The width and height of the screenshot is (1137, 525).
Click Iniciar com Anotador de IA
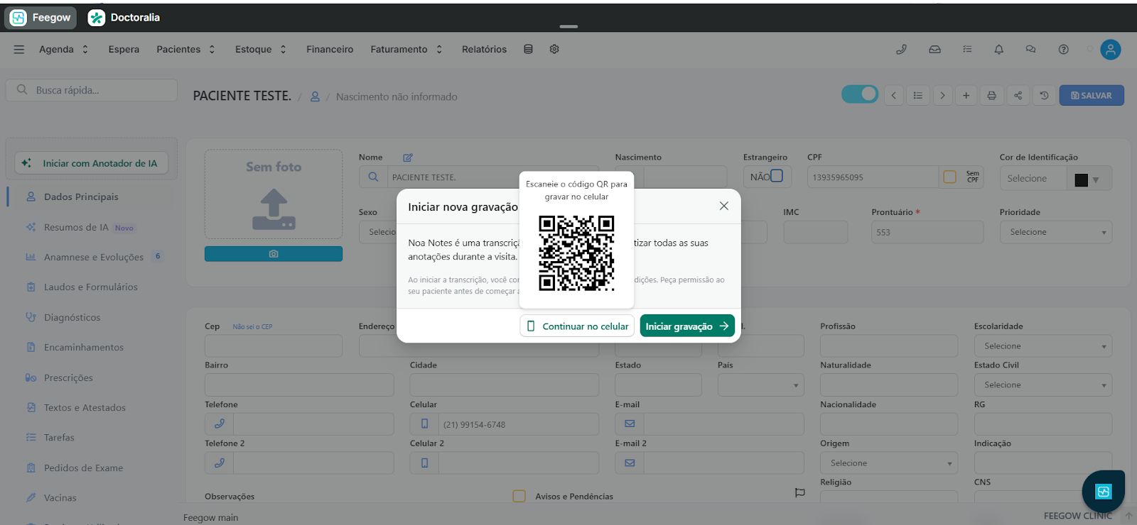tap(92, 163)
